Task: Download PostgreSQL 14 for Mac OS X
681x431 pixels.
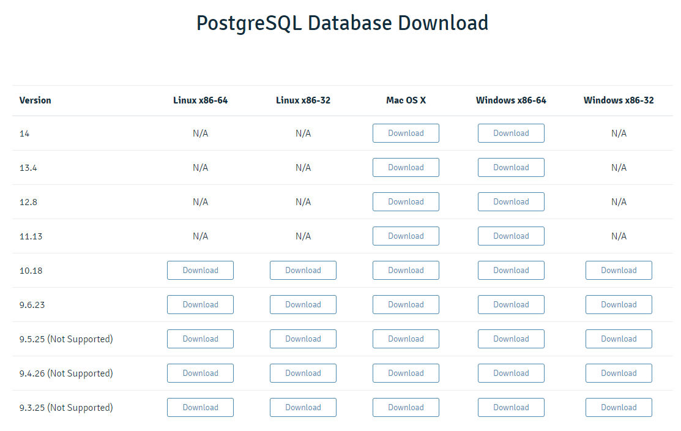Action: point(406,133)
